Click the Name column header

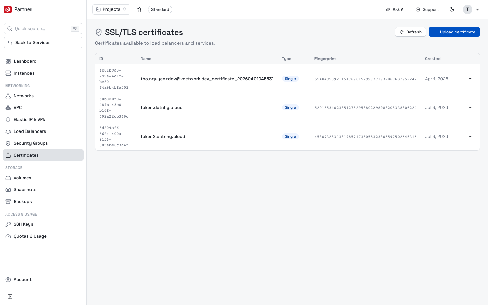tap(146, 59)
